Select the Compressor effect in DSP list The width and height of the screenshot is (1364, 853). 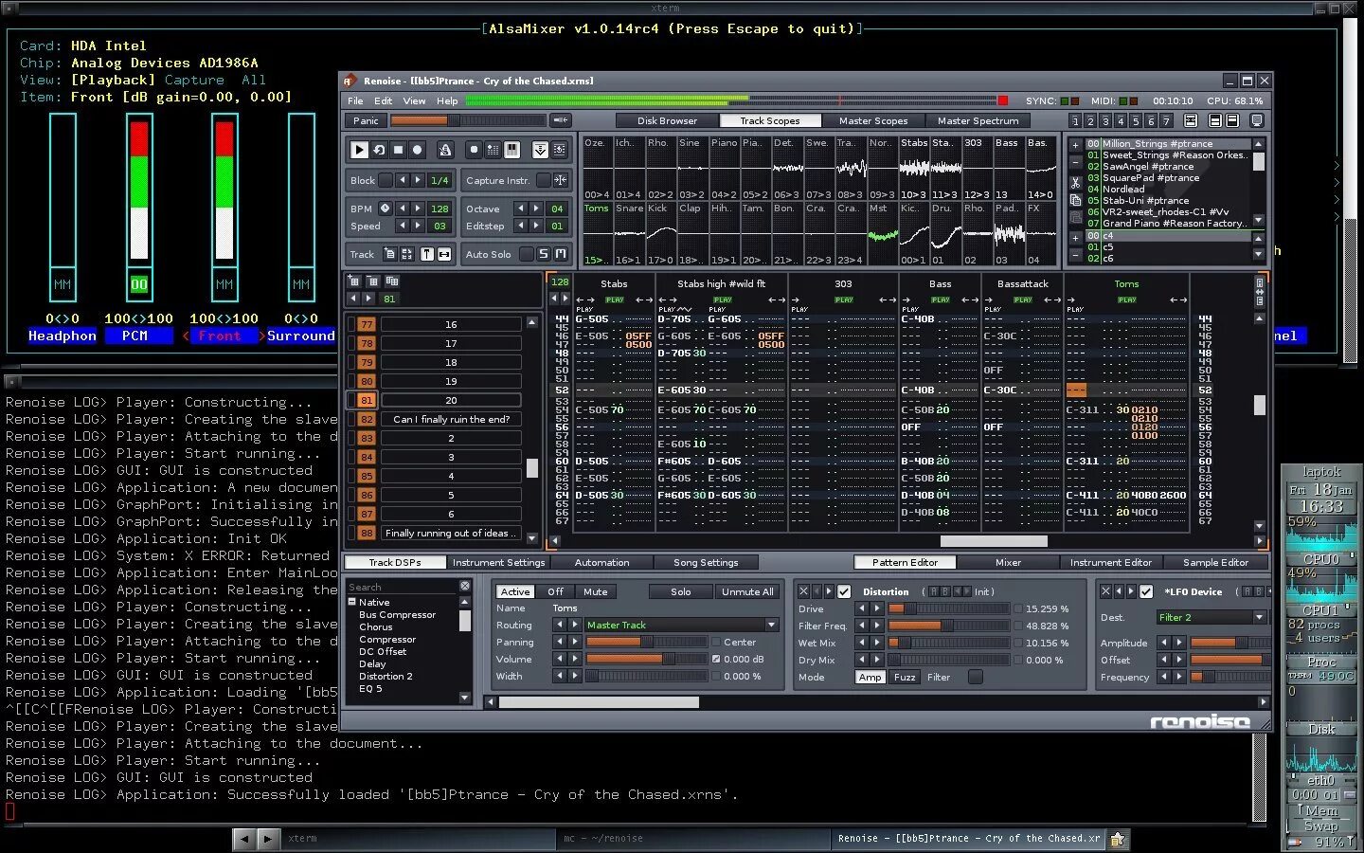click(x=387, y=639)
